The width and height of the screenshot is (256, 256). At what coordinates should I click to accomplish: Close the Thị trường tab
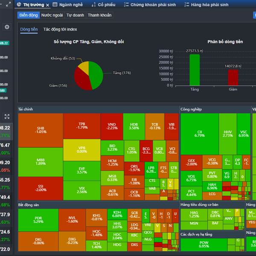(x=47, y=5)
